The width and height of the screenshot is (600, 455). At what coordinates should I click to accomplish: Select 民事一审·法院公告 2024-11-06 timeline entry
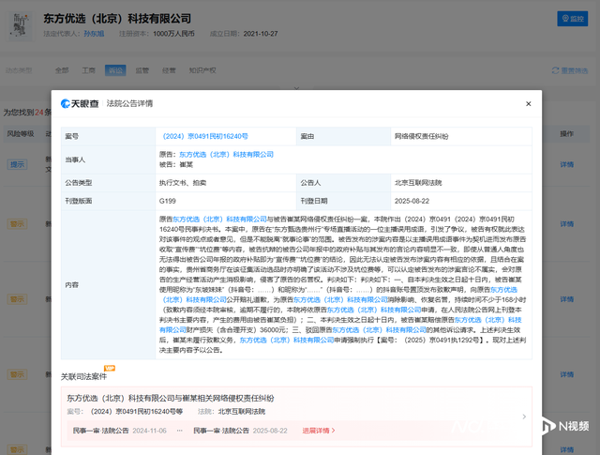pos(120,431)
